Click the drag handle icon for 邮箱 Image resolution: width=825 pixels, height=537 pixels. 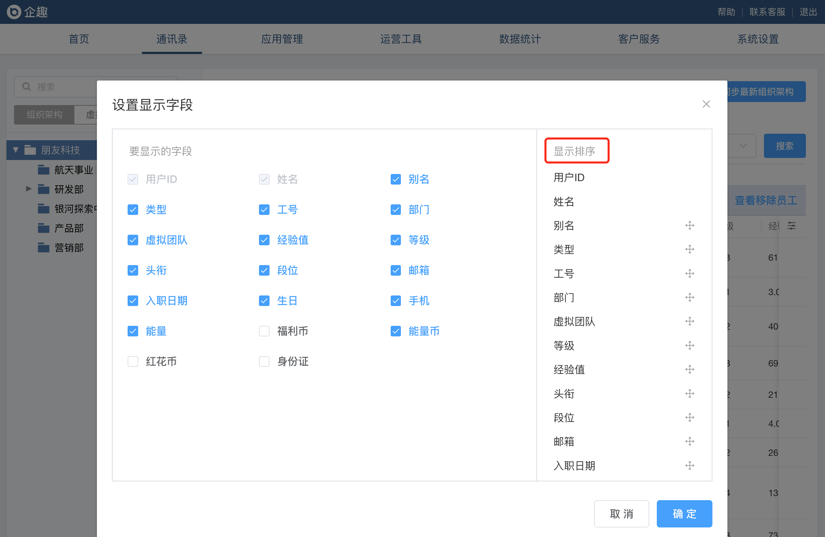point(690,442)
